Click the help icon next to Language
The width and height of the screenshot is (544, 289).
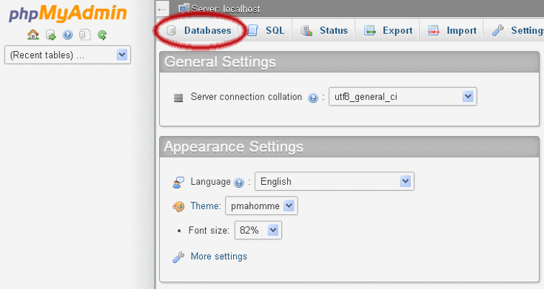click(x=239, y=183)
